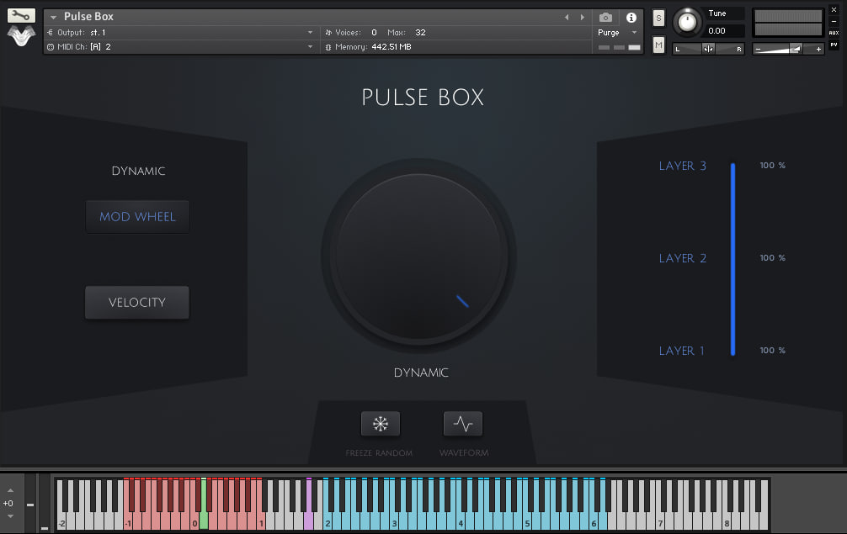Adjust the blue layer volume slider
Viewport: 847px width, 534px height.
[x=732, y=258]
